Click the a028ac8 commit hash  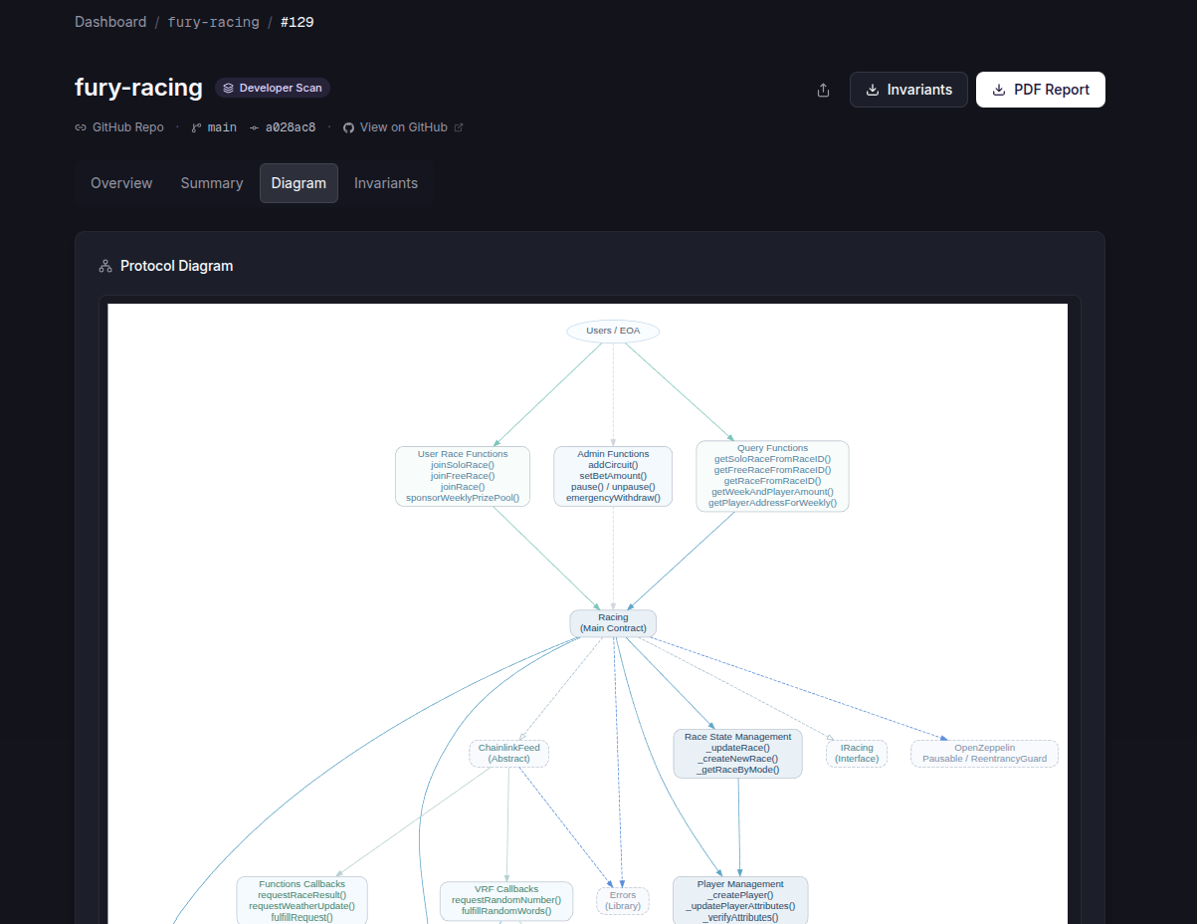[291, 127]
